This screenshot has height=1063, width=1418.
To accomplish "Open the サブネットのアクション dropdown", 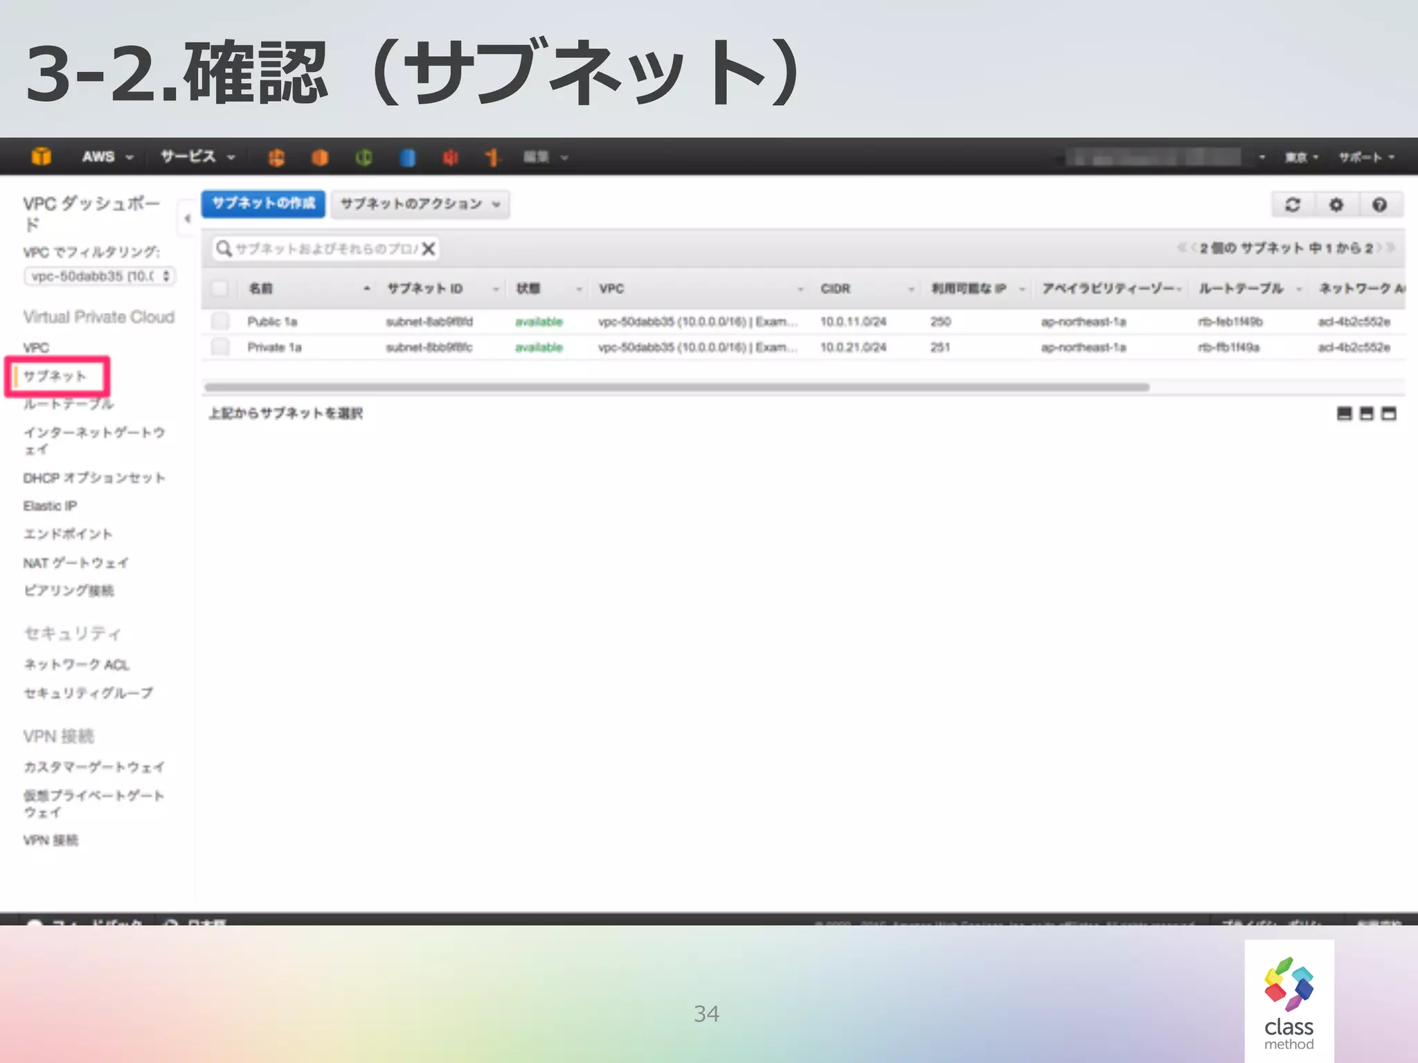I will 420,204.
